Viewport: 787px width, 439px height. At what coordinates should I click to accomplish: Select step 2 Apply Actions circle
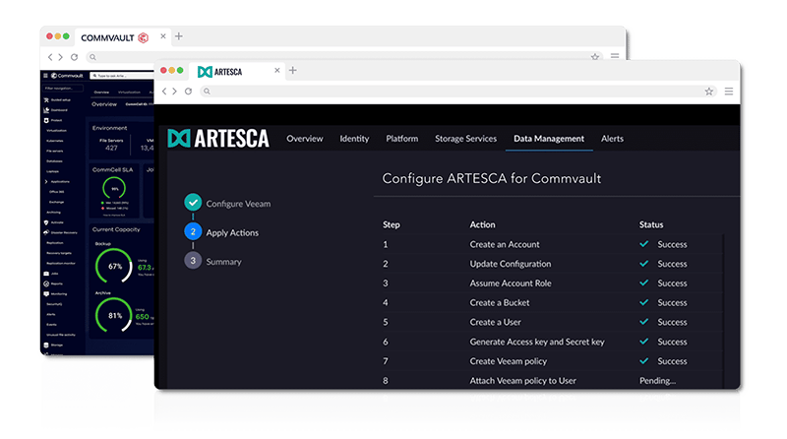193,231
